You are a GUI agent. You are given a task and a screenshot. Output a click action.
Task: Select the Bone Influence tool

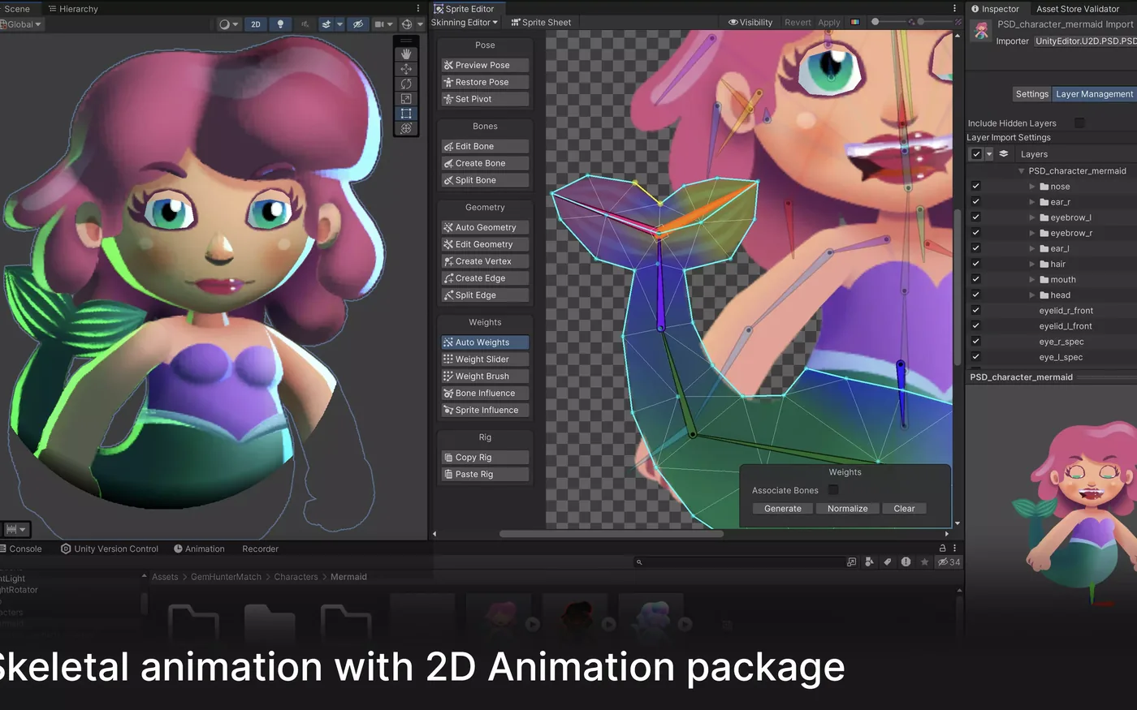pyautogui.click(x=485, y=394)
